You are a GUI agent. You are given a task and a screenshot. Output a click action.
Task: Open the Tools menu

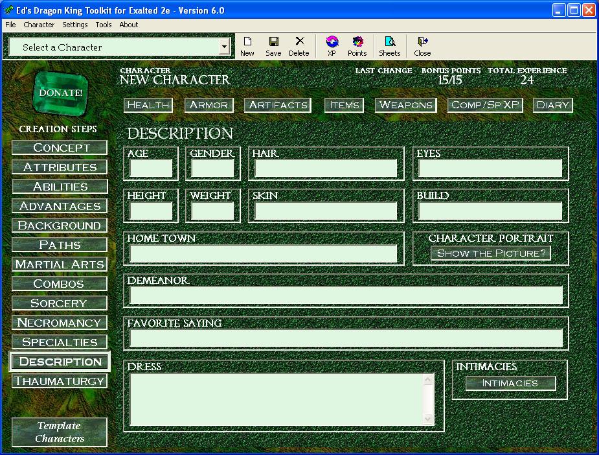[104, 25]
